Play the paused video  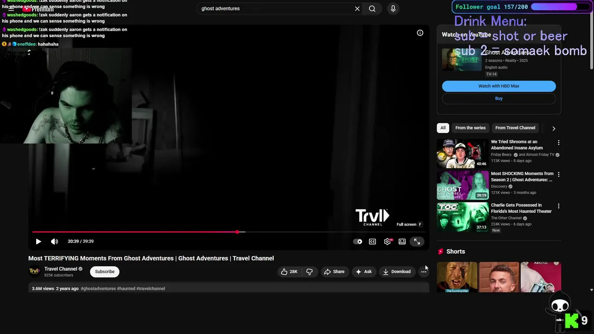(39, 241)
